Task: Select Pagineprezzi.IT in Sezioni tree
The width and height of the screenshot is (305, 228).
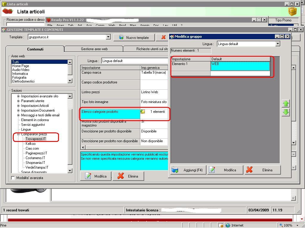Action: 36,153
